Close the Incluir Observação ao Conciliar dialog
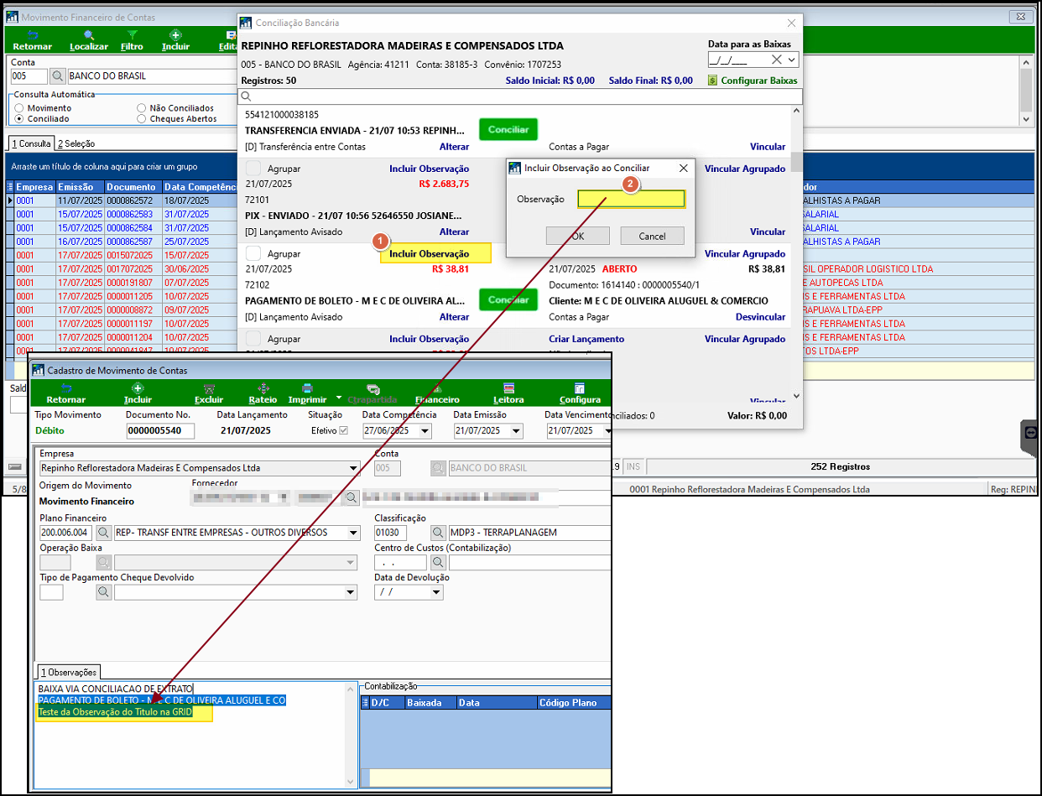1042x796 pixels. [x=683, y=168]
